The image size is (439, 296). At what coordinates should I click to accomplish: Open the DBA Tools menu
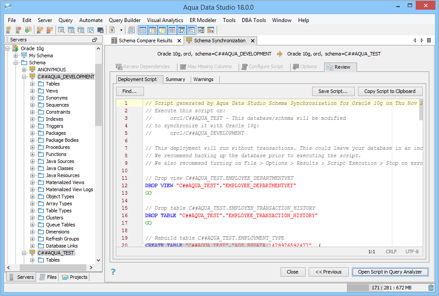coord(254,20)
